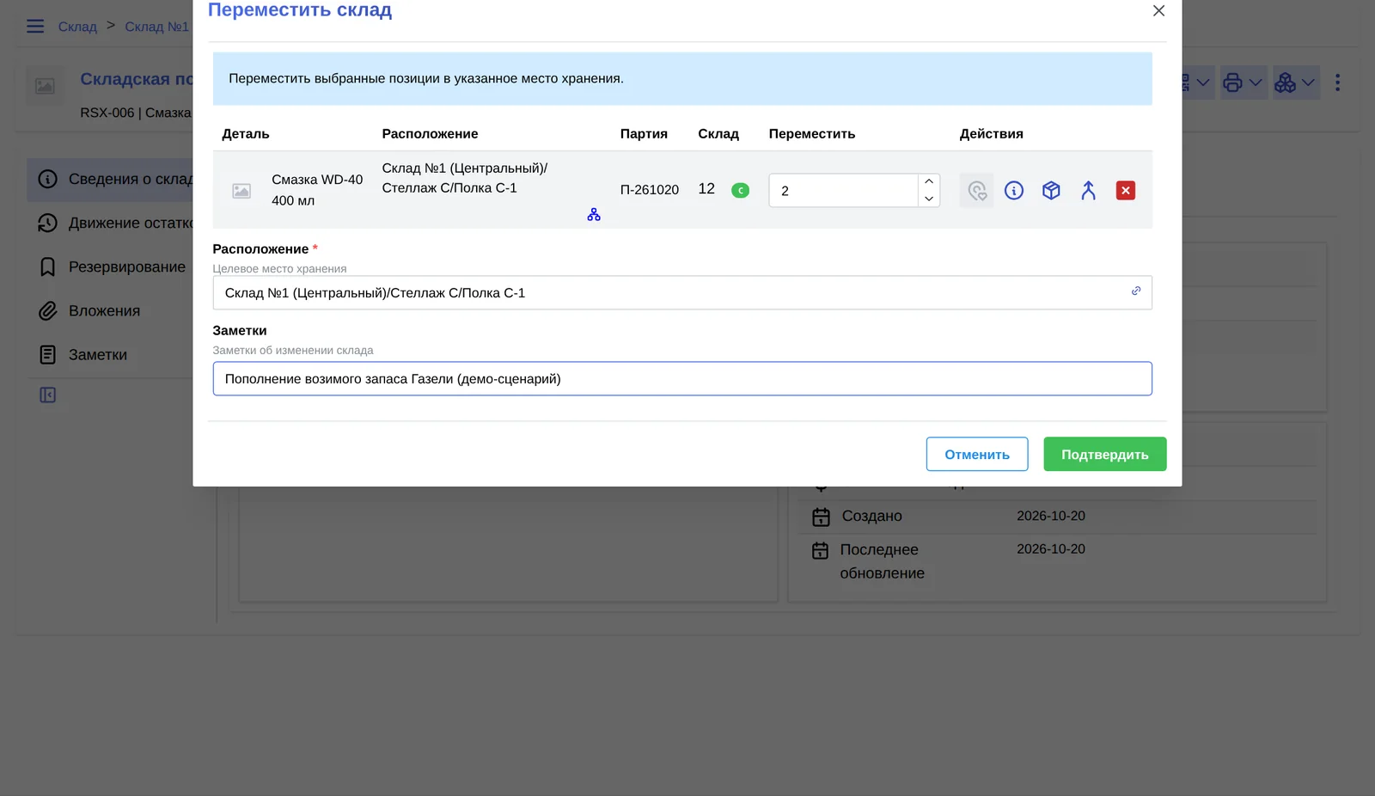
Task: Collapse sidebar with panel toggle icon
Action: coord(48,395)
